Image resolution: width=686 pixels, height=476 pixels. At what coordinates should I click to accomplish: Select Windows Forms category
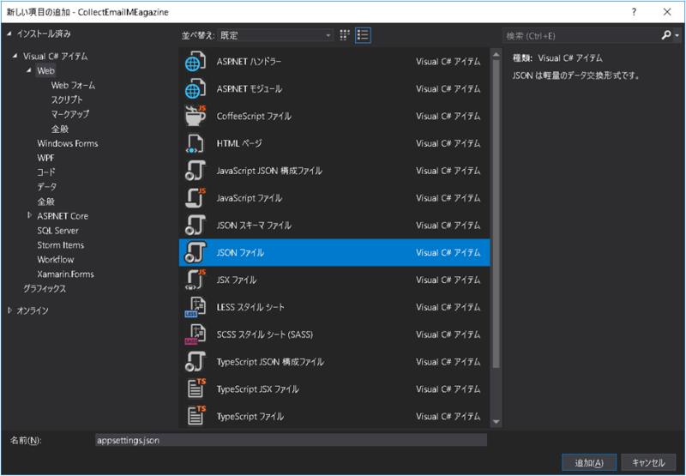(68, 143)
